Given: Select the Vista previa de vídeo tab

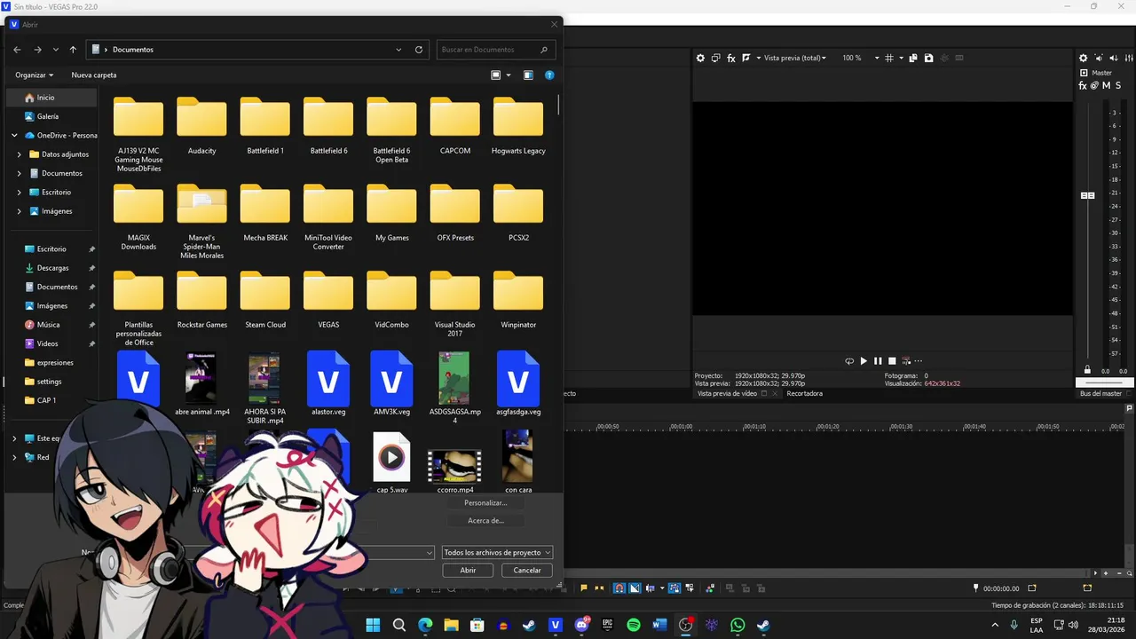Looking at the screenshot, I should coord(727,393).
